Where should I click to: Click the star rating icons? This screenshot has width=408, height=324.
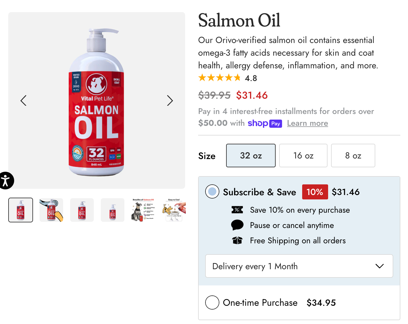pyautogui.click(x=219, y=78)
